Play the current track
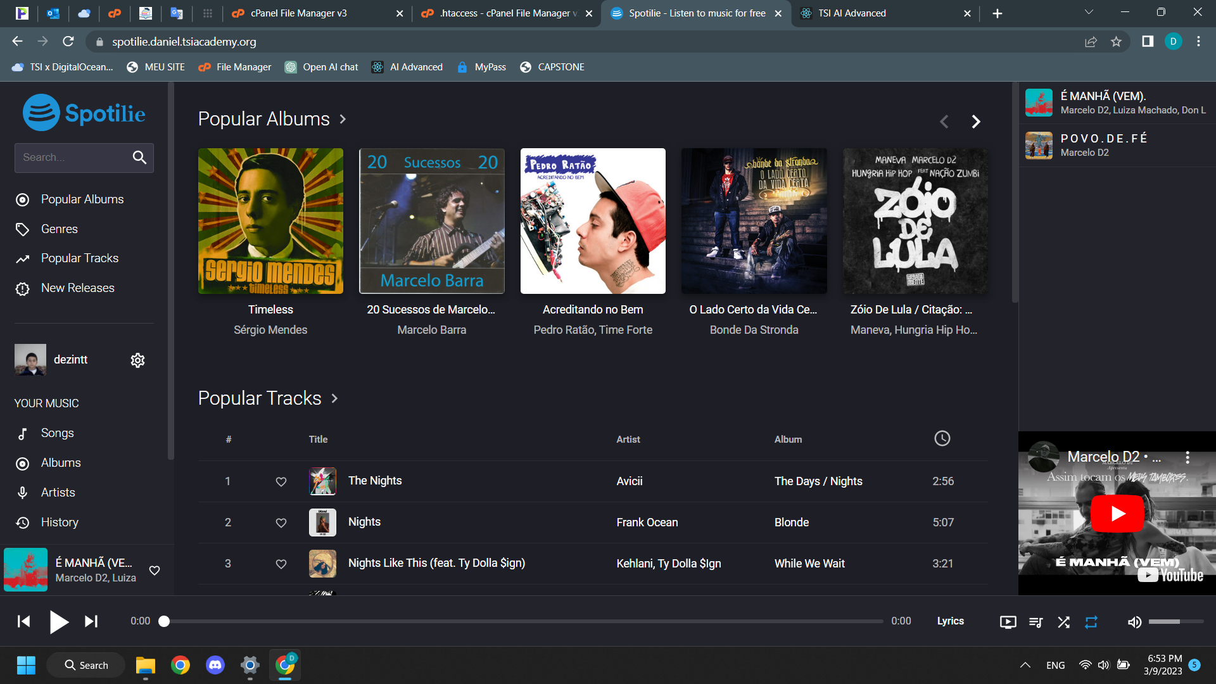 click(58, 621)
